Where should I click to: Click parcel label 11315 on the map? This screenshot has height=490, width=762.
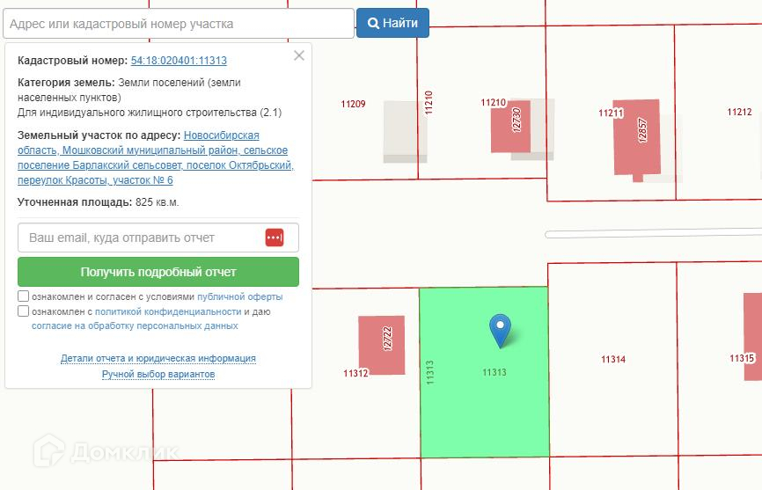pos(742,358)
